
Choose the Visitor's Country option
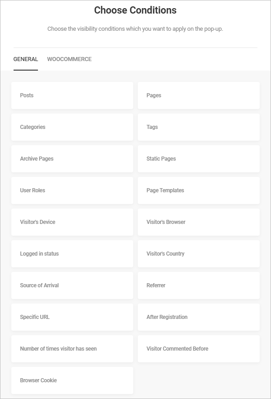(x=199, y=254)
